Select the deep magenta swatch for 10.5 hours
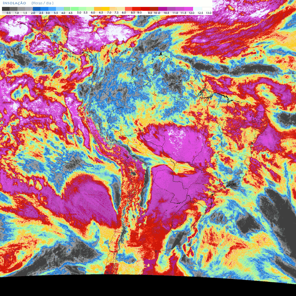The height and width of the screenshot is (296, 296). pyautogui.click(x=163, y=9)
